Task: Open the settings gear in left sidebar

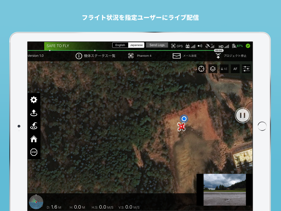Action: point(34,100)
